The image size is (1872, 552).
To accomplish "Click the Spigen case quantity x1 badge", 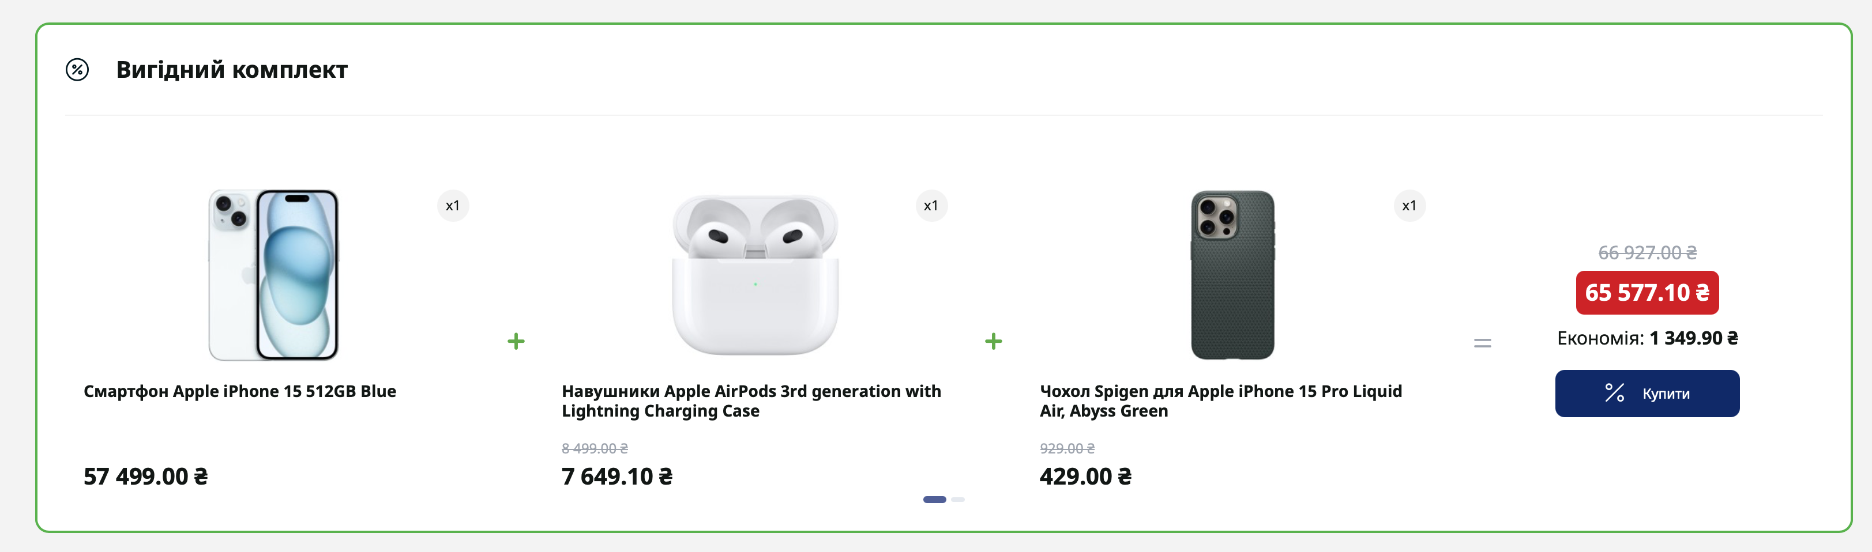I will (1409, 206).
